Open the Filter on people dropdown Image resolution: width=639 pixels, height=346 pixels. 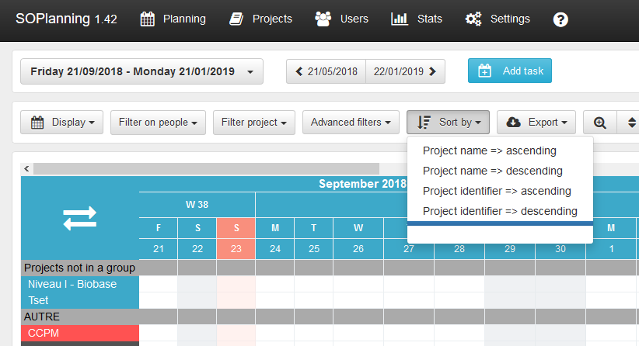coord(158,123)
